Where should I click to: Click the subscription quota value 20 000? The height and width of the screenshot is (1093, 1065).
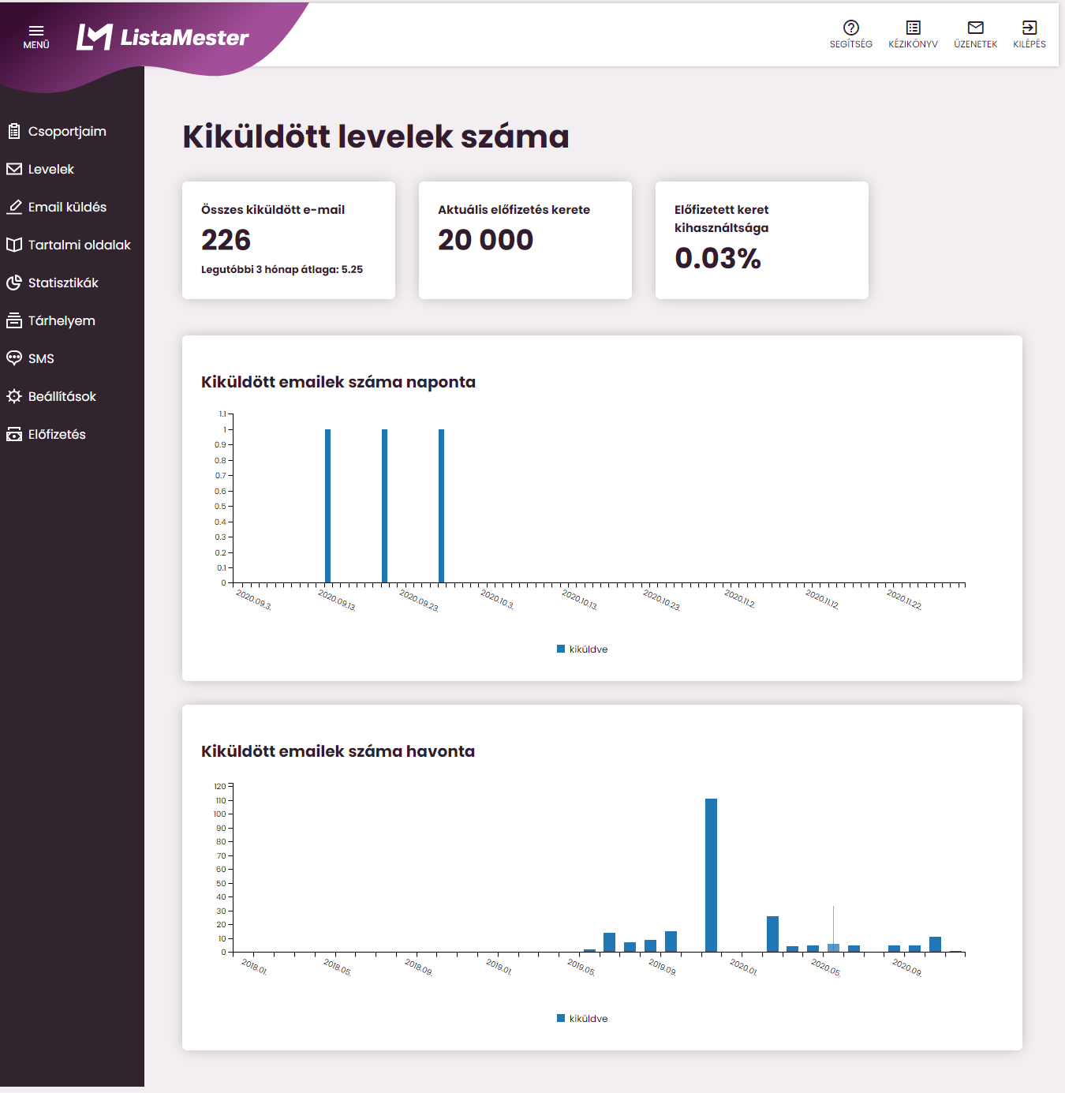(x=486, y=240)
